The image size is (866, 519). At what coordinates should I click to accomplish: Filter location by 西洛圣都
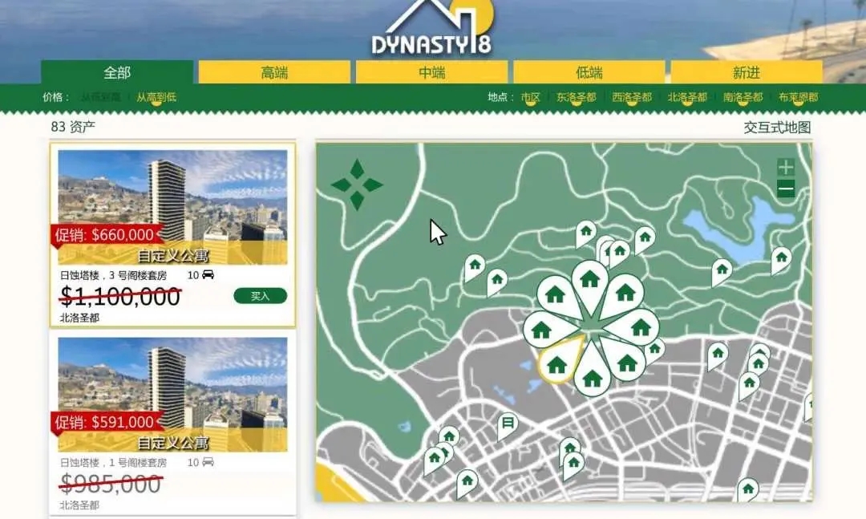(632, 97)
